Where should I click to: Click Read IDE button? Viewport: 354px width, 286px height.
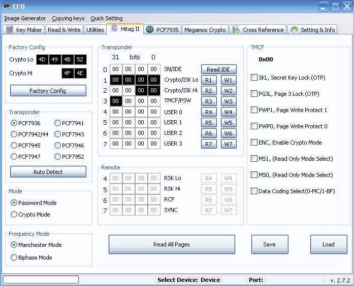(219, 69)
